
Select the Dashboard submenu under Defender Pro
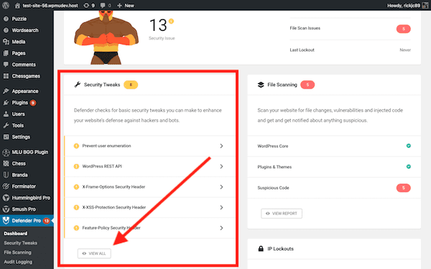click(15, 234)
